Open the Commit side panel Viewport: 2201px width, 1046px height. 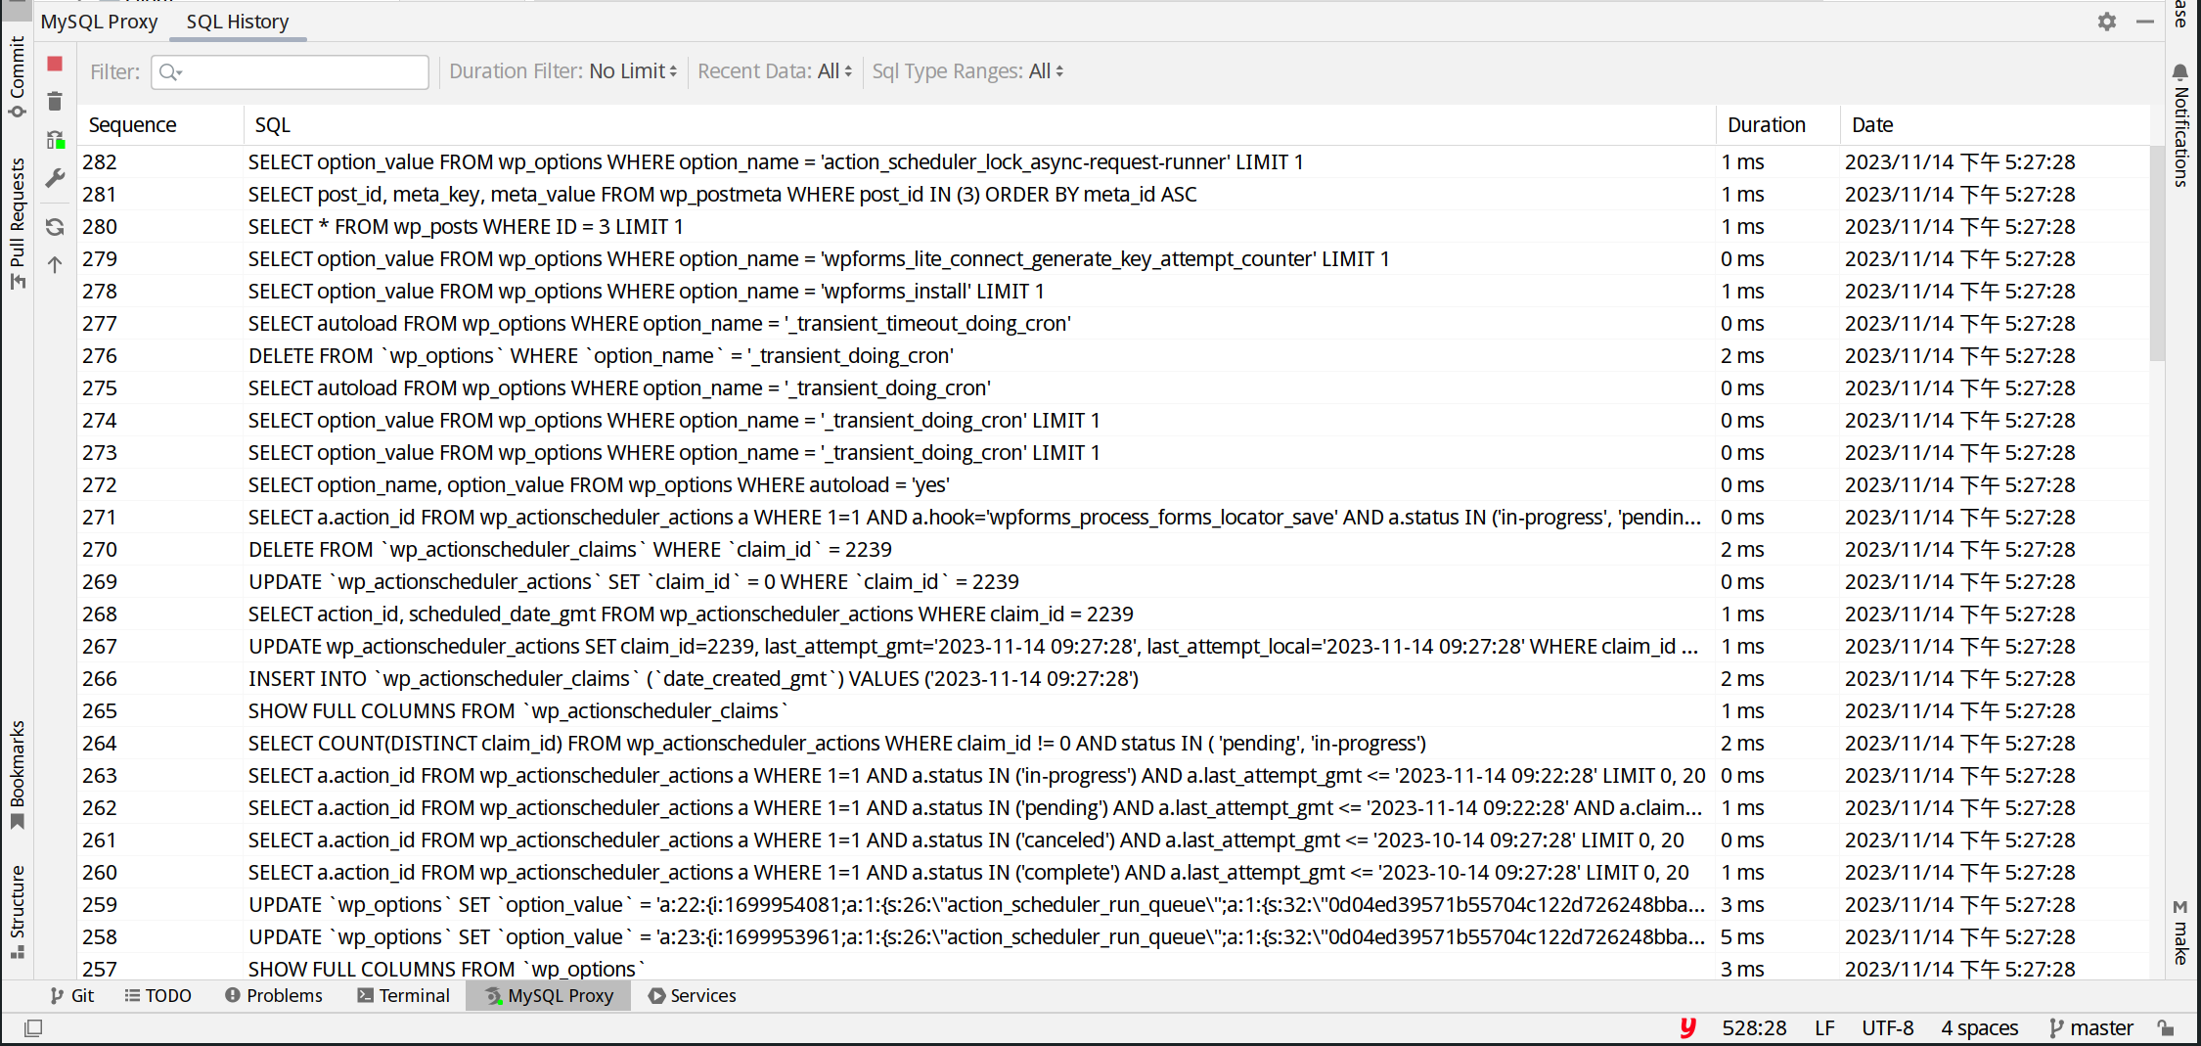(x=18, y=77)
